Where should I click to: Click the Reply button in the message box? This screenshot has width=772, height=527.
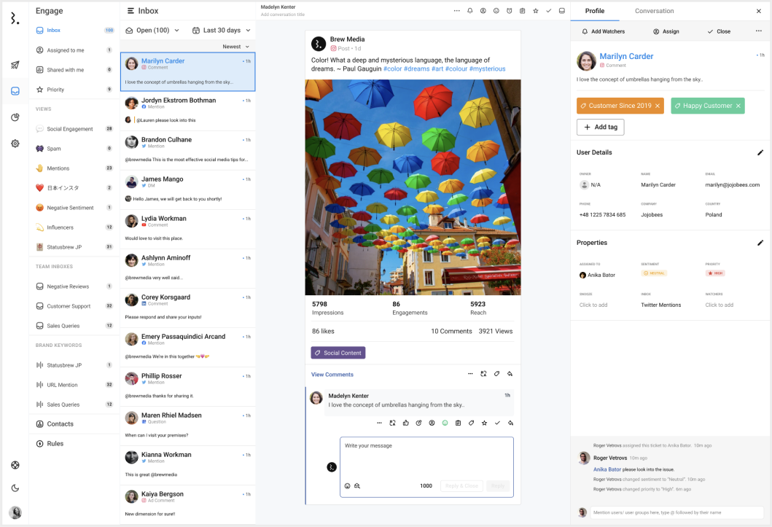(x=498, y=486)
